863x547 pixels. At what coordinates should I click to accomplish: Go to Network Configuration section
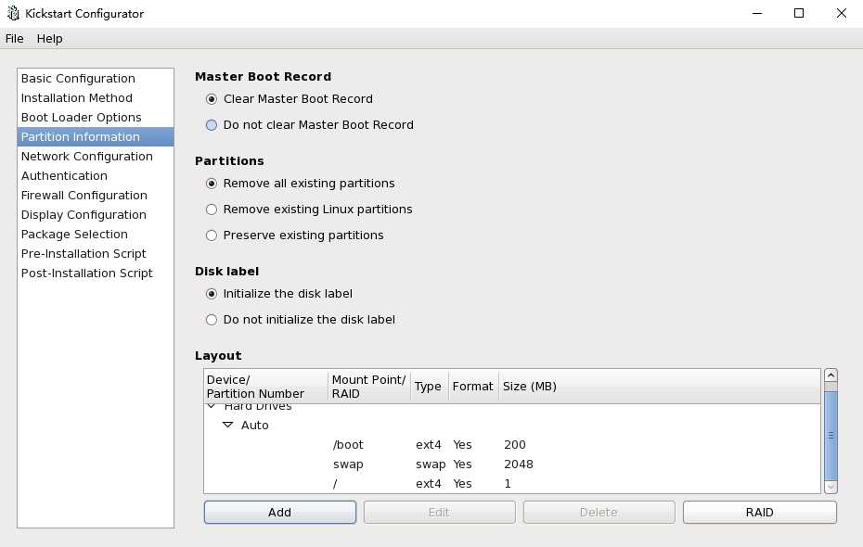pos(86,157)
